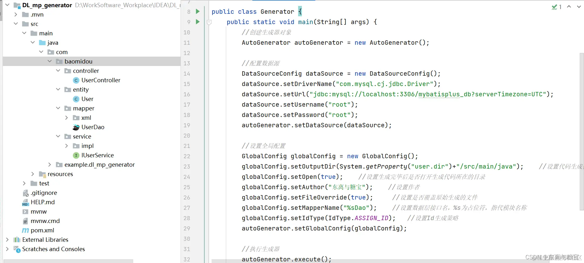This screenshot has height=263, width=584.
Task: Expand the resources folder
Action: click(x=33, y=174)
